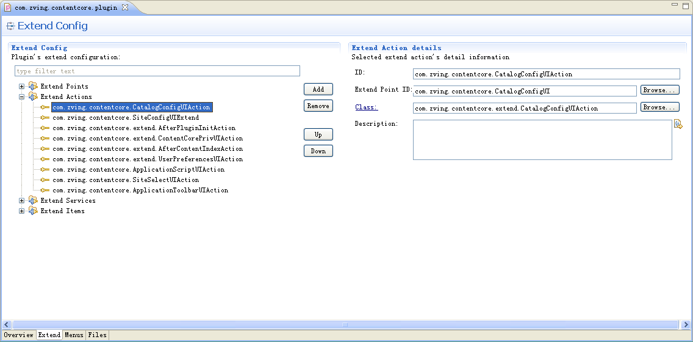Screen dimensions: 693x342
Task: Click the Extend Items folder icon
Action: click(33, 211)
